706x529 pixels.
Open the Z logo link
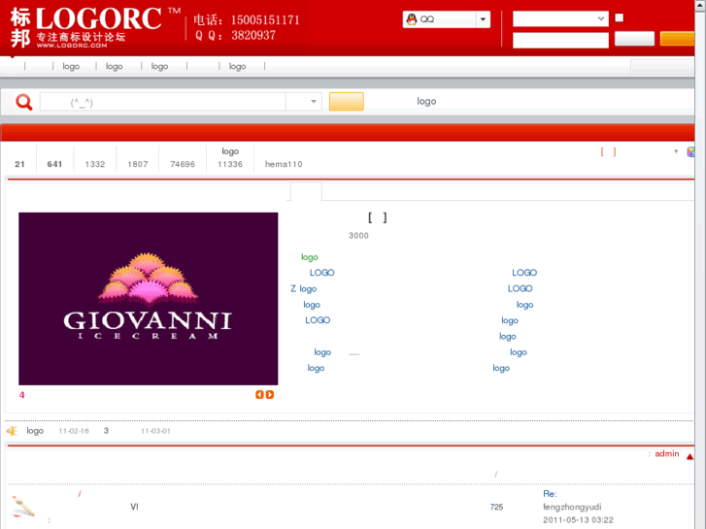(x=303, y=288)
